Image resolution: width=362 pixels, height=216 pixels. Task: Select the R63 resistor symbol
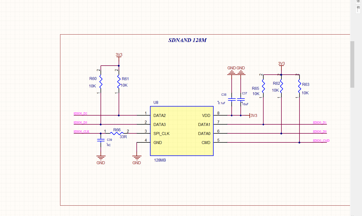tap(299, 86)
